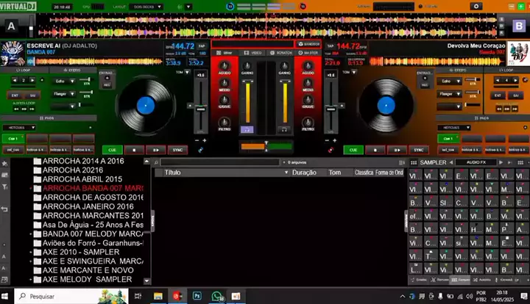Screen dimensions: 530x304
Task: Go to previous sampler bank arrow
Action: pos(451,162)
